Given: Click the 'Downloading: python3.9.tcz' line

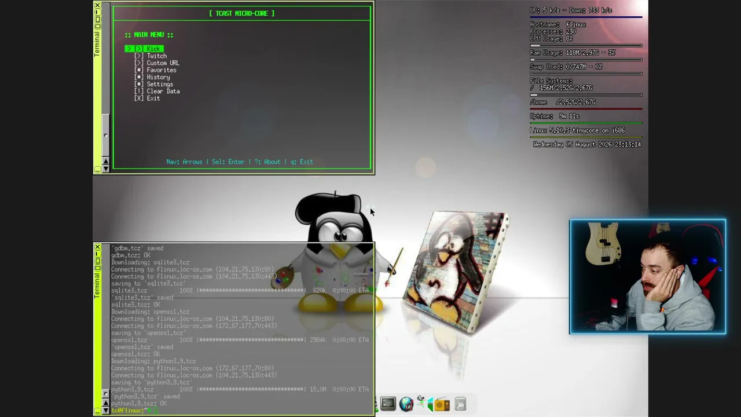Looking at the screenshot, I should [153, 361].
